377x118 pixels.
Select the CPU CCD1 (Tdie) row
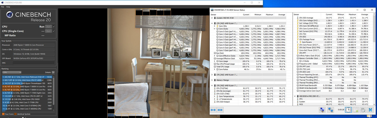(x=250, y=93)
